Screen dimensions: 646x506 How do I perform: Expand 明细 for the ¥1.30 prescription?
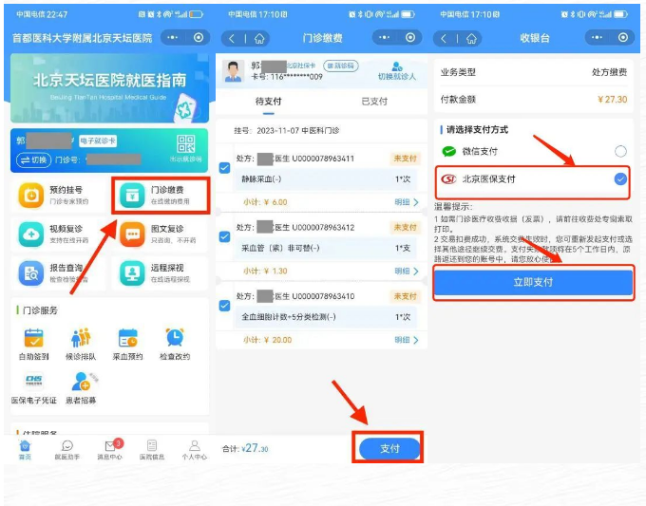tap(406, 271)
